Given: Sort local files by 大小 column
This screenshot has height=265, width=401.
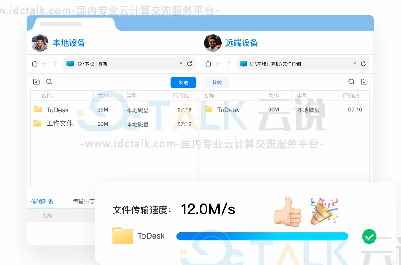Looking at the screenshot, I should click(x=103, y=95).
